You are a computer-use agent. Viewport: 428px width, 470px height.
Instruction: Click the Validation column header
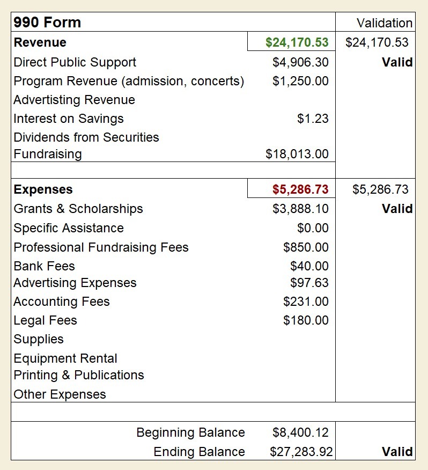[385, 23]
